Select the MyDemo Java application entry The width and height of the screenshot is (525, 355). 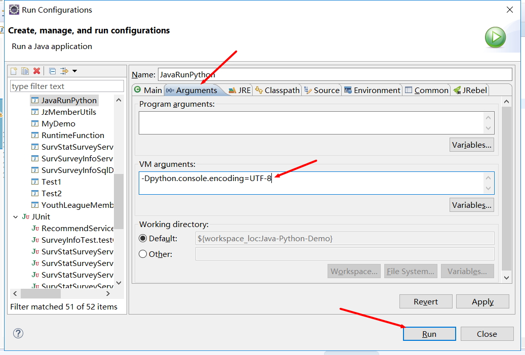[58, 124]
